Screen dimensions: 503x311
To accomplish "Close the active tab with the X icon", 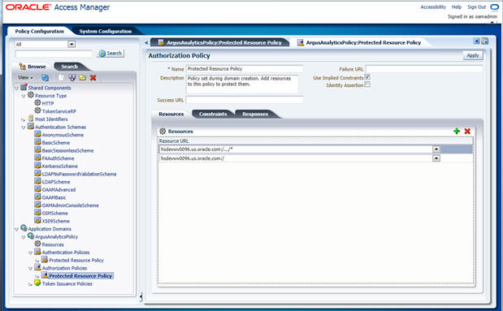I will [x=477, y=41].
